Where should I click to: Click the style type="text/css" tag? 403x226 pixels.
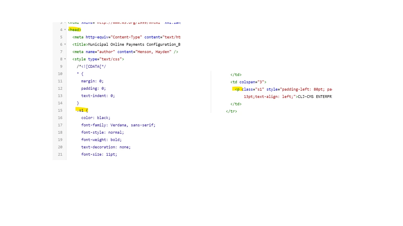(98, 59)
